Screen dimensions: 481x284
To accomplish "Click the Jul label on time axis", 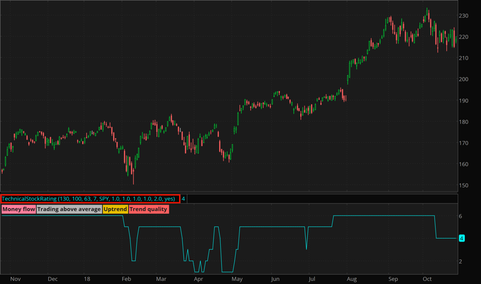I will pyautogui.click(x=312, y=279).
